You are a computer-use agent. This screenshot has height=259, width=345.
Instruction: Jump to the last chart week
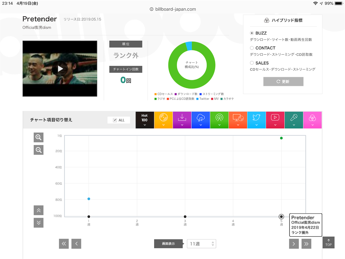click(306, 243)
